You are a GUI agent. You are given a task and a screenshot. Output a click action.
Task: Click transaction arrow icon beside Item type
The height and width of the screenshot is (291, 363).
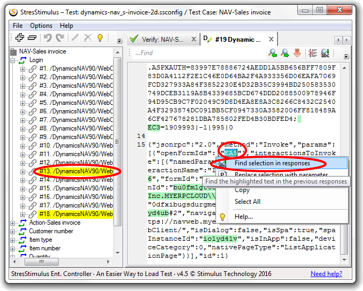click(x=22, y=240)
